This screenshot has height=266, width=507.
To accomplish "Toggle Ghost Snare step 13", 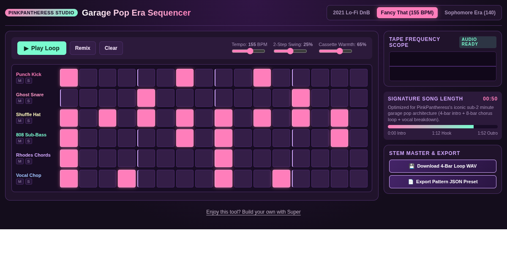I will click(301, 98).
